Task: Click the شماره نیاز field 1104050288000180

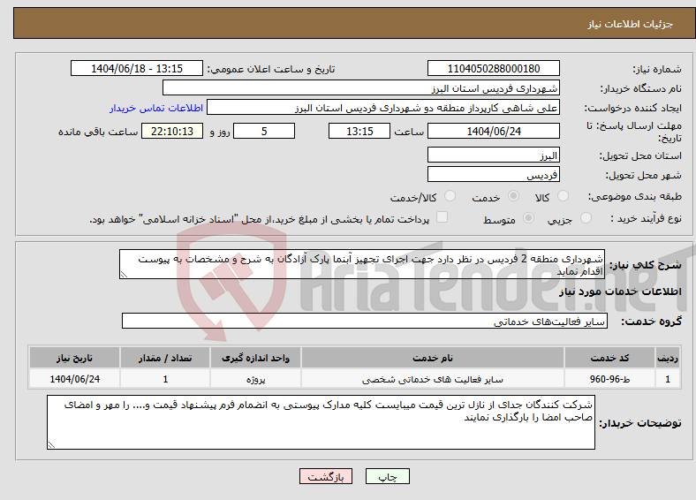Action: (x=493, y=68)
